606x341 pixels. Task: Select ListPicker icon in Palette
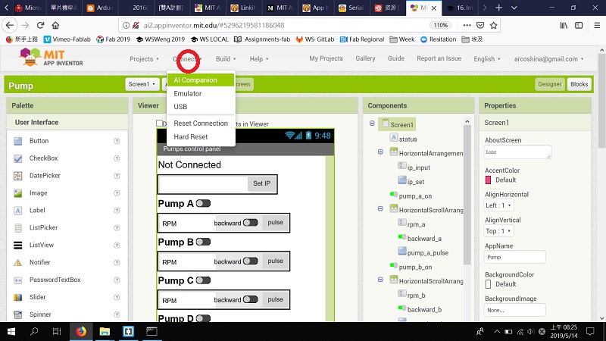tap(17, 228)
